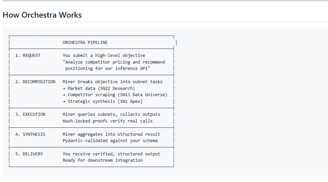Screen dimensions: 328x182
Task: Click the '5. DELIVERY' step label
Action: (29, 154)
